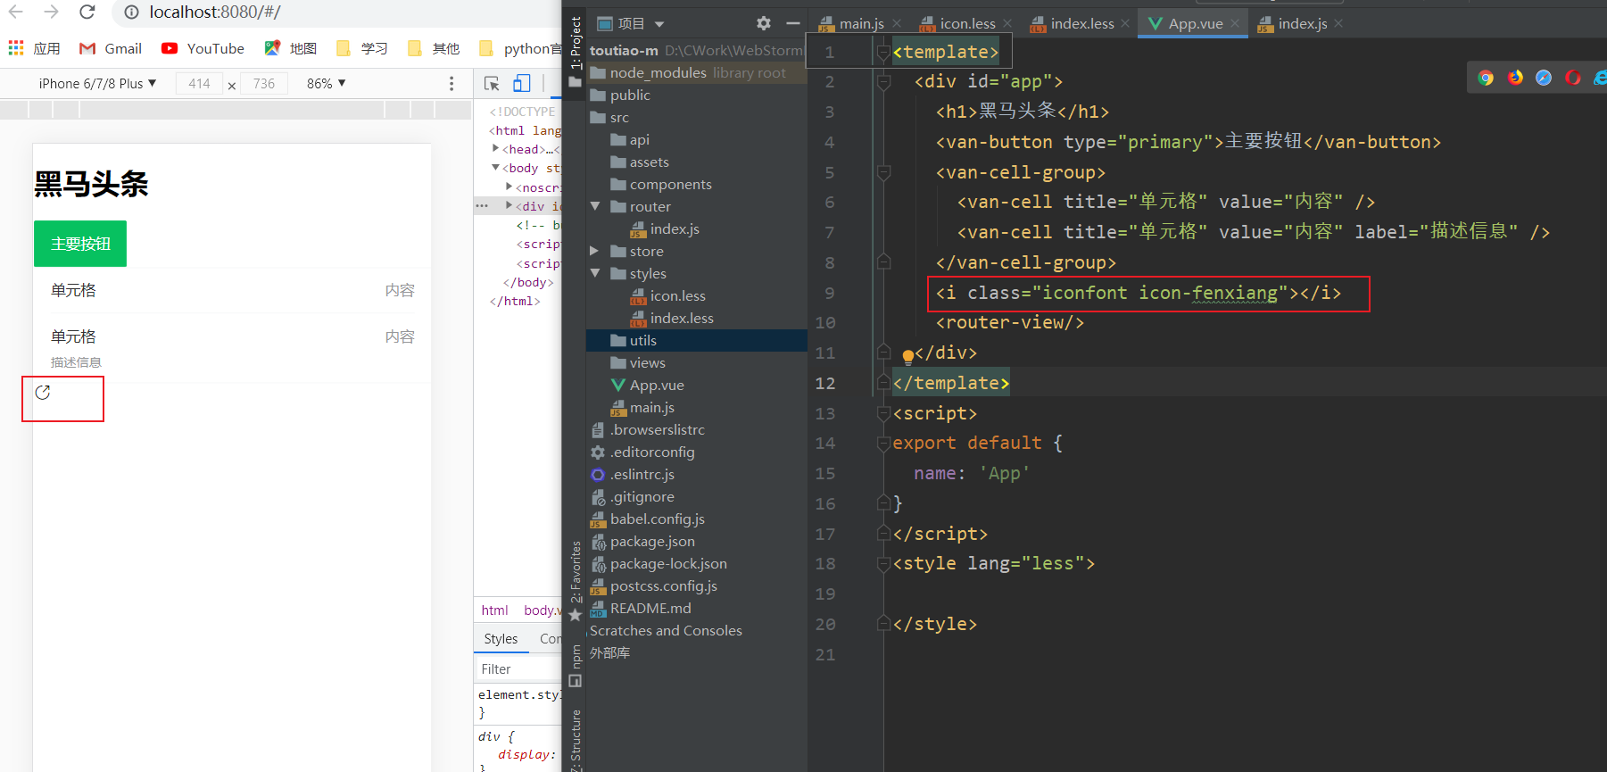Open YouTube bookmark

click(203, 48)
